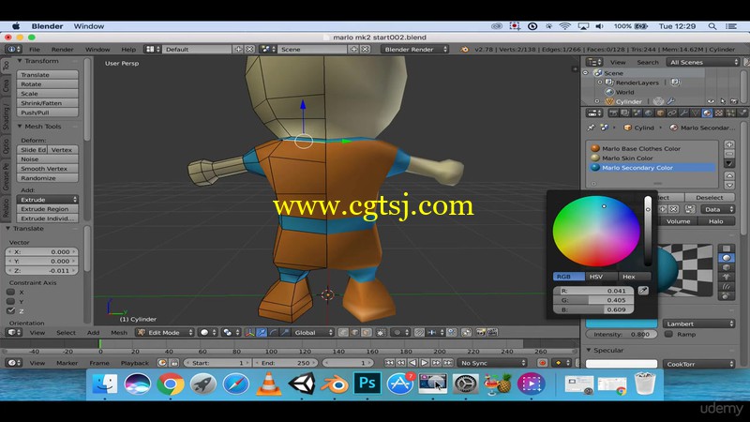Jump to start frame button
The image size is (750, 422).
pyautogui.click(x=389, y=363)
